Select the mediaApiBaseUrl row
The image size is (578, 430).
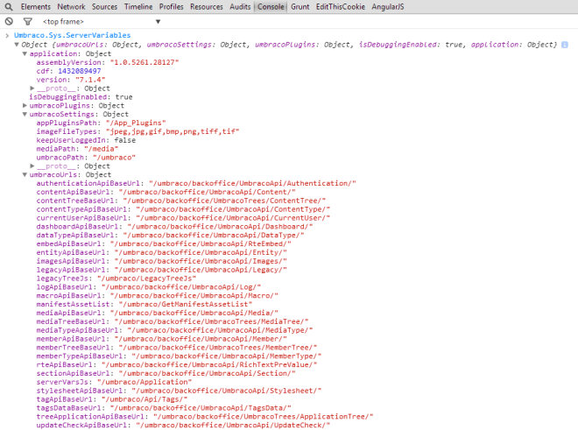[158, 313]
